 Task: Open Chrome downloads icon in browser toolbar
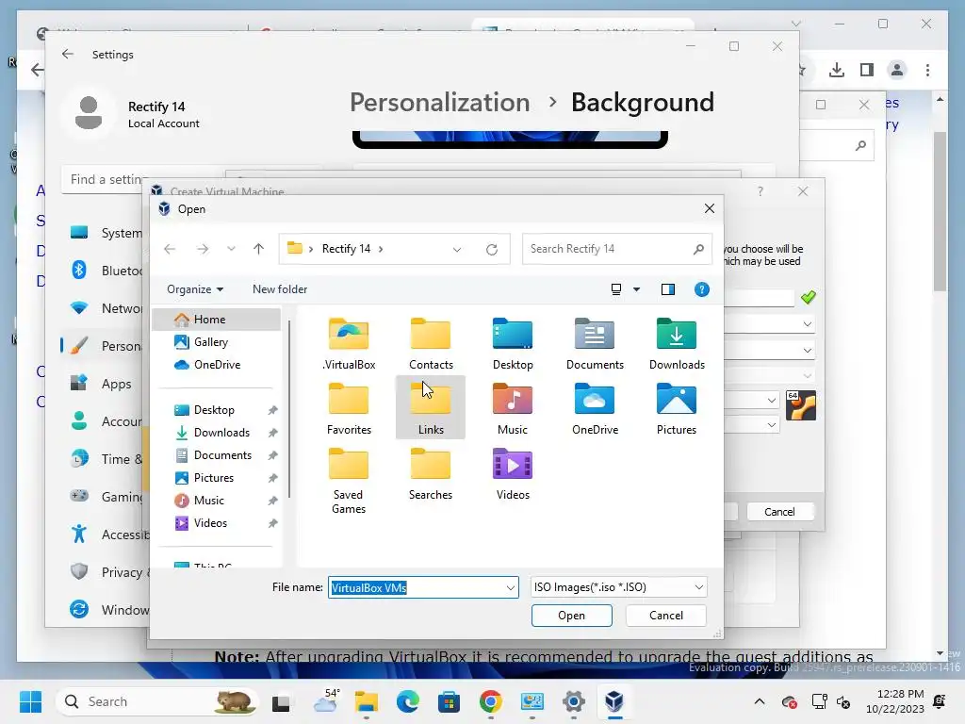pyautogui.click(x=837, y=70)
